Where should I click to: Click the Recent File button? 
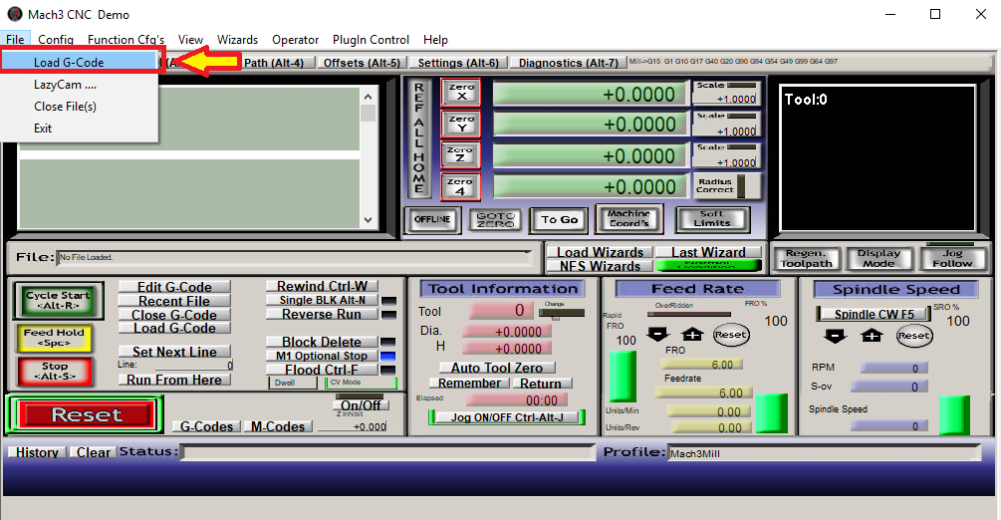point(174,301)
